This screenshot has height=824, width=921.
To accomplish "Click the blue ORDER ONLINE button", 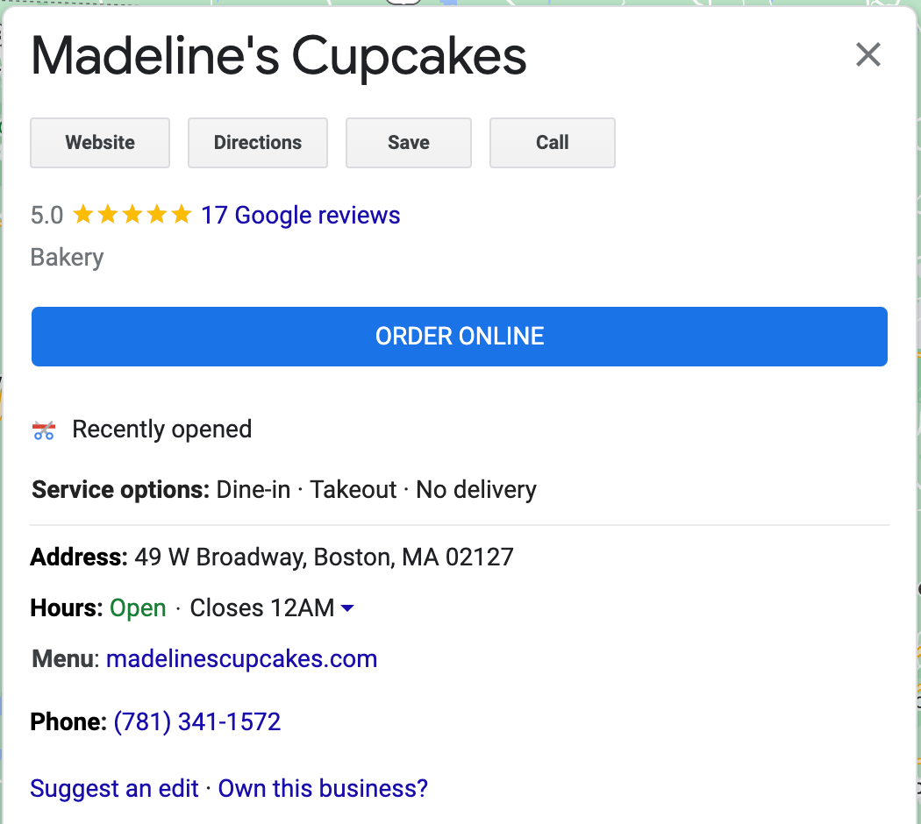I will [460, 337].
